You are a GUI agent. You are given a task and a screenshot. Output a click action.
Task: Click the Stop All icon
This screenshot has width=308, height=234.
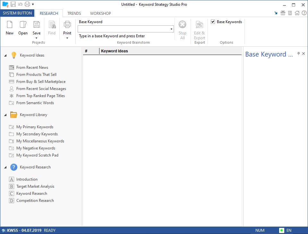pyautogui.click(x=182, y=25)
